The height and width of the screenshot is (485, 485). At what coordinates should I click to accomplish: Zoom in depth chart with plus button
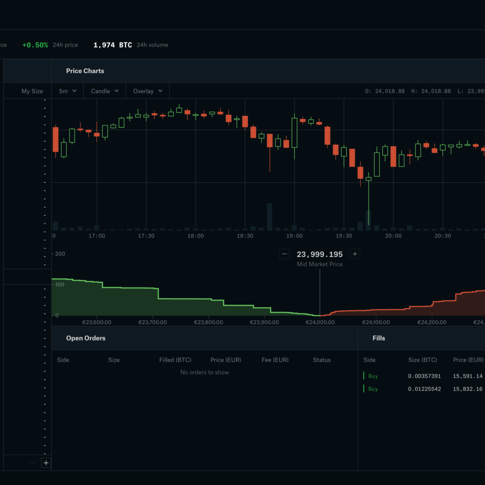pyautogui.click(x=355, y=254)
